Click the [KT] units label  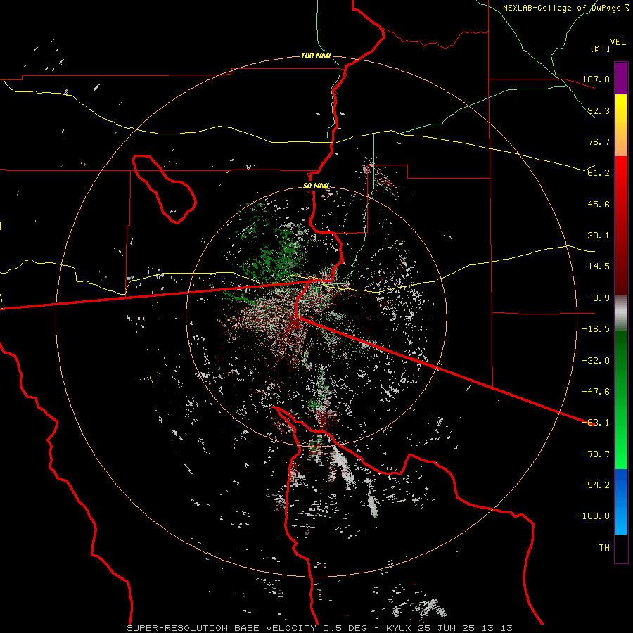(600, 49)
